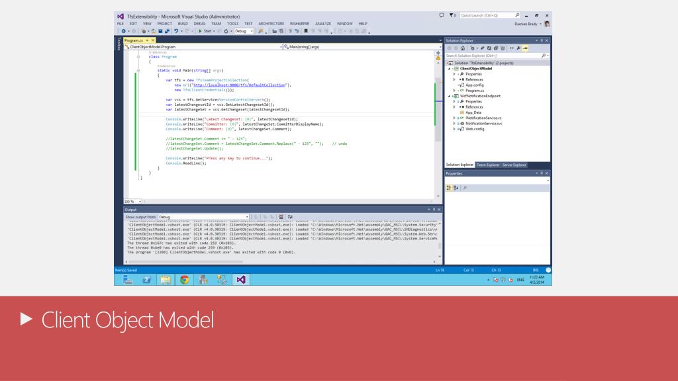Open the feedback speech bubble icon
Image resolution: width=678 pixels, height=381 pixels.
point(442,15)
